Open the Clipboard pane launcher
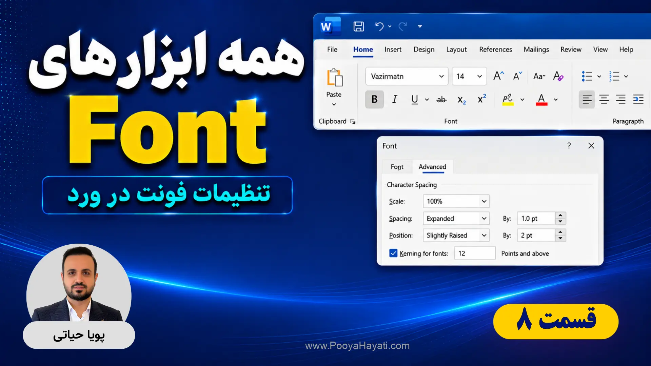651x366 pixels. tap(353, 121)
